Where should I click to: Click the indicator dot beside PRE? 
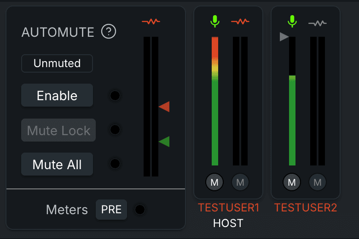pyautogui.click(x=139, y=210)
